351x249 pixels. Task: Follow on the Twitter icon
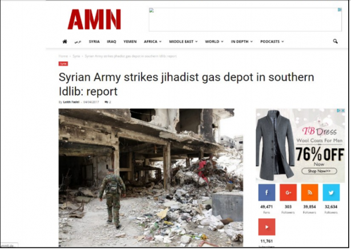pos(331,193)
